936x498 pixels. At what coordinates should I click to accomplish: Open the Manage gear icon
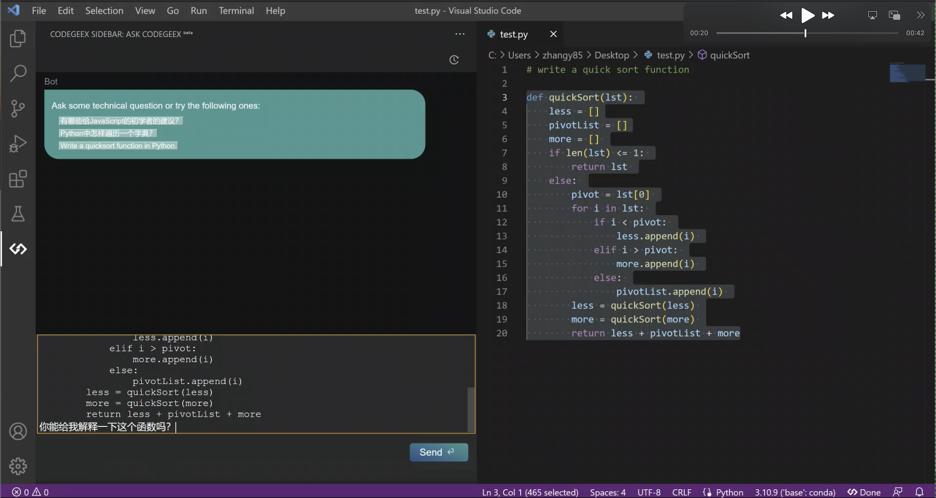pos(18,466)
